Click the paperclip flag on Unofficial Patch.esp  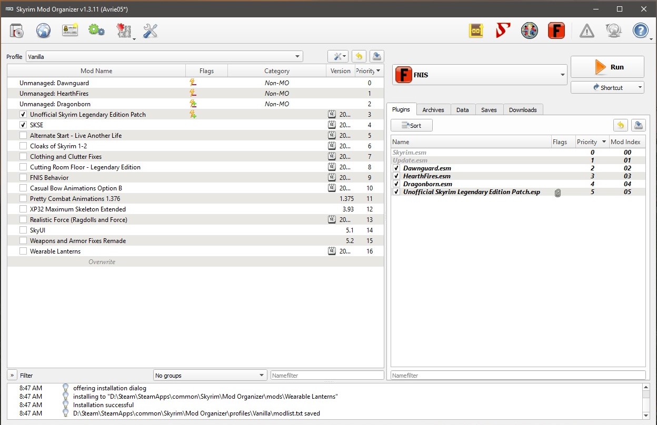pyautogui.click(x=558, y=193)
